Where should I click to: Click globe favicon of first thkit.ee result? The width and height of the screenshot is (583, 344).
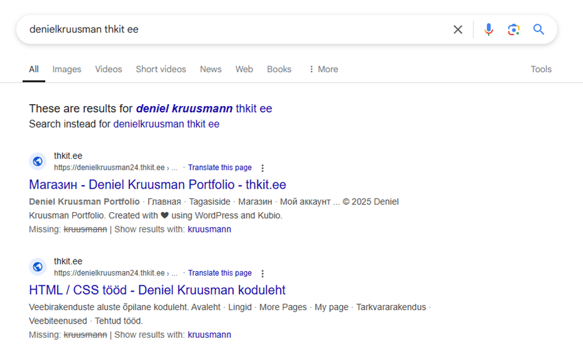38,162
